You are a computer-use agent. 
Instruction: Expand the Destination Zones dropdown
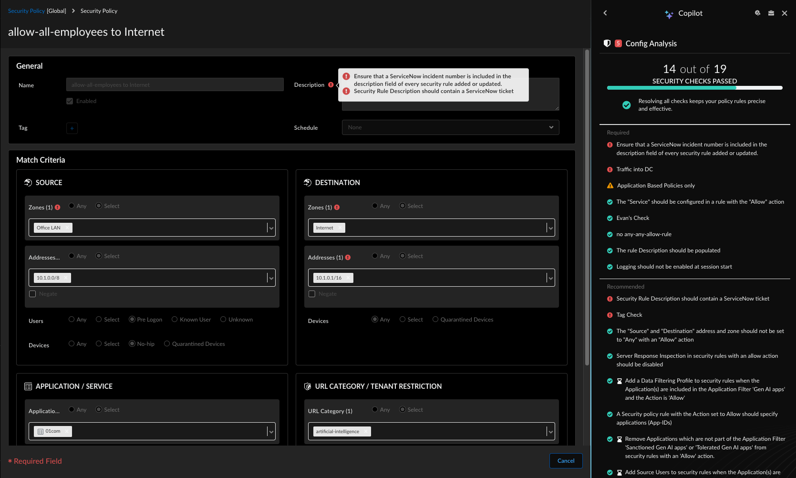550,228
